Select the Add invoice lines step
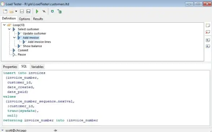This screenshot has width=212, height=132. point(39,42)
